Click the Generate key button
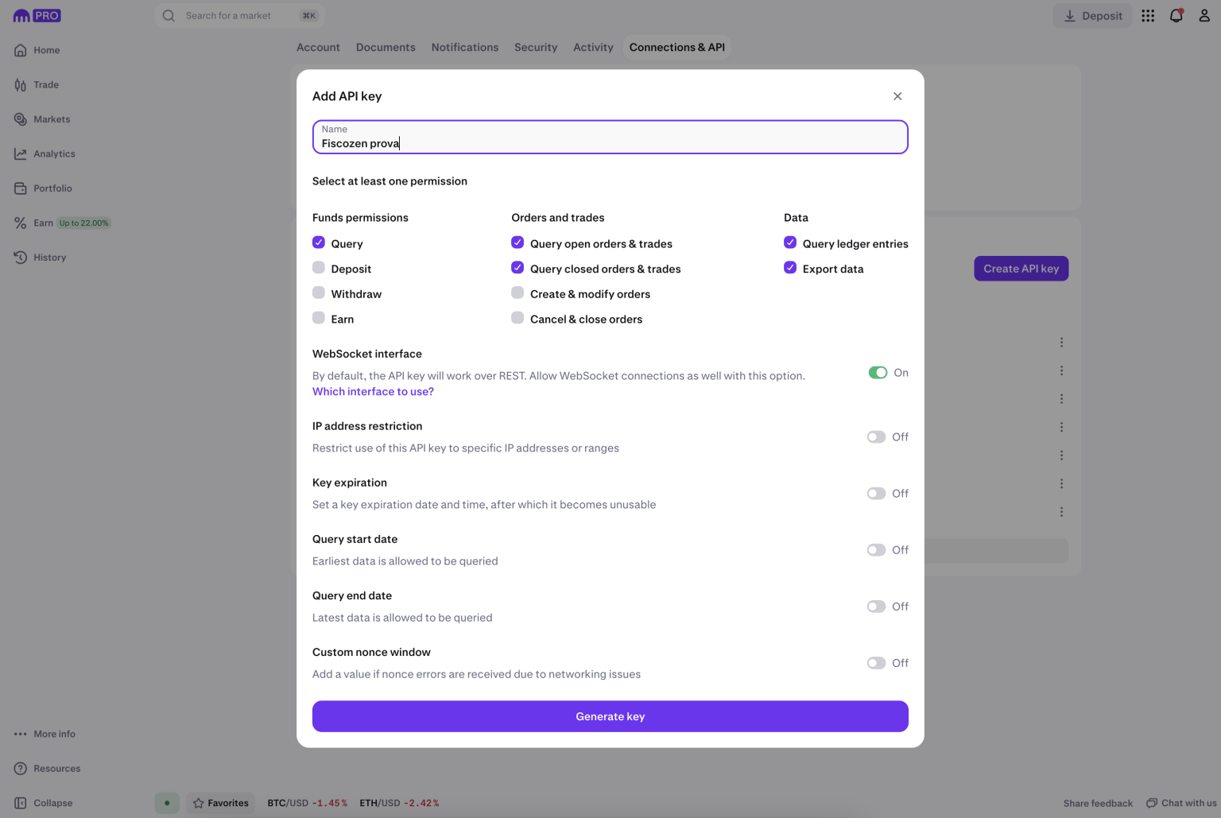This screenshot has height=818, width=1221. pyautogui.click(x=610, y=716)
